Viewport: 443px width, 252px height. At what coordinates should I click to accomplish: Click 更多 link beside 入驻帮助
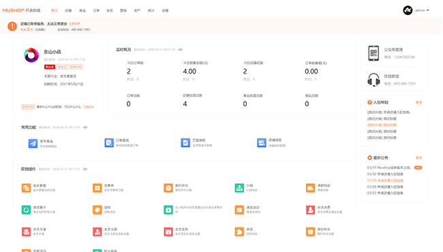pos(419,102)
